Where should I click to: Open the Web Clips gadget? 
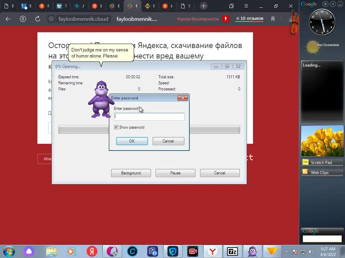[322, 172]
